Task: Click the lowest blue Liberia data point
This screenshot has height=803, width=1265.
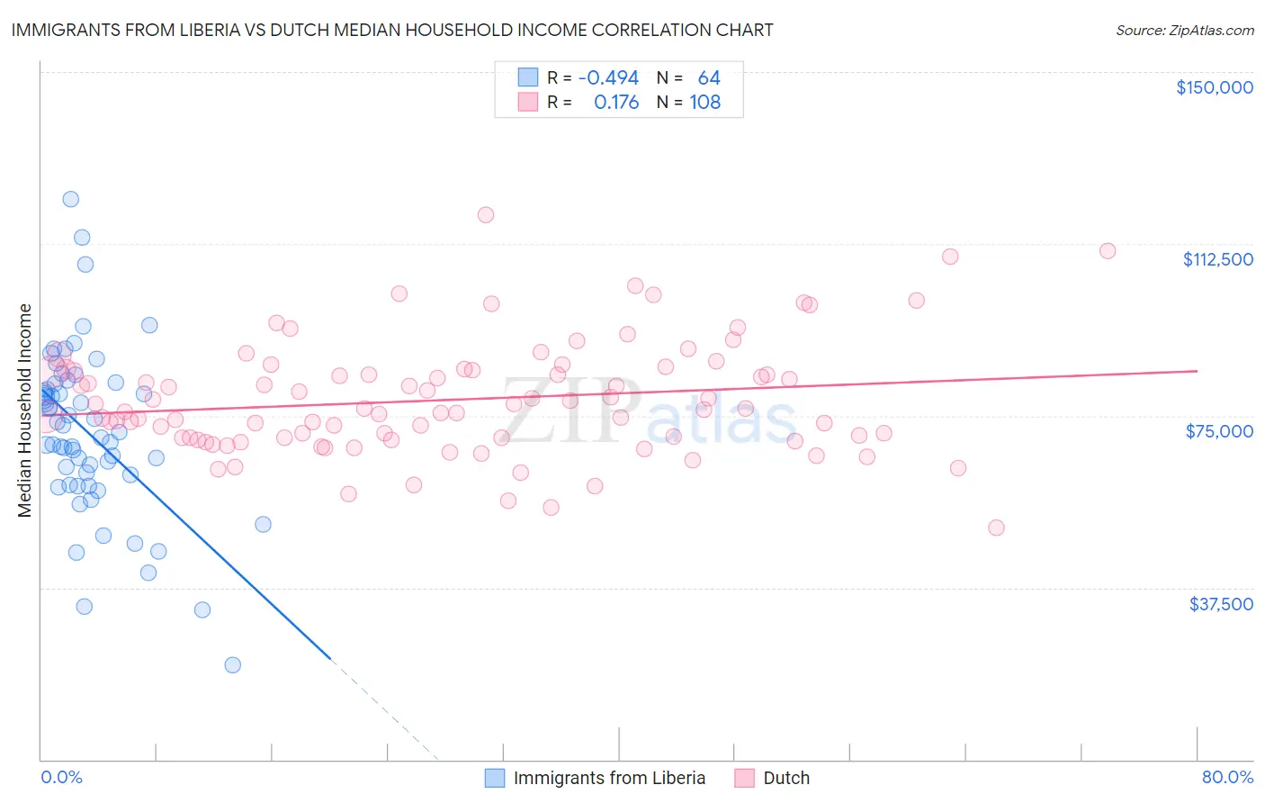Action: click(233, 664)
